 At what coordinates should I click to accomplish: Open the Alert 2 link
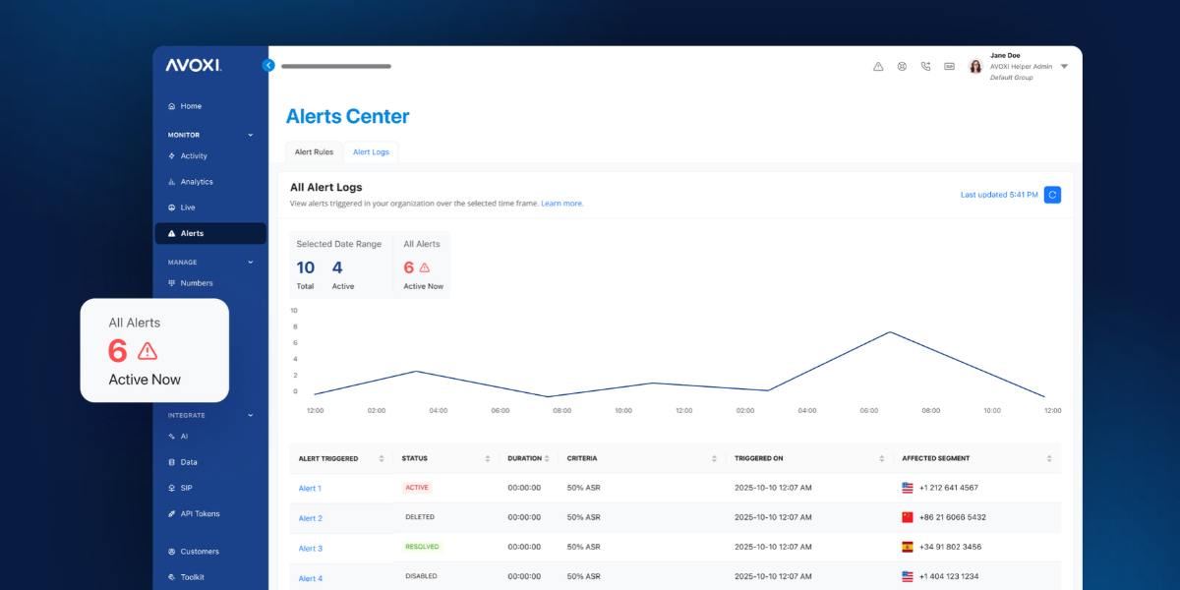tap(310, 518)
